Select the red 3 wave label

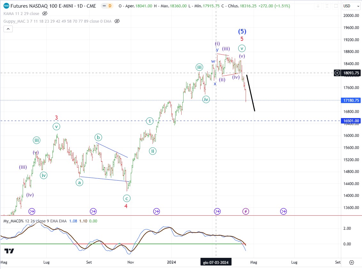(56, 118)
